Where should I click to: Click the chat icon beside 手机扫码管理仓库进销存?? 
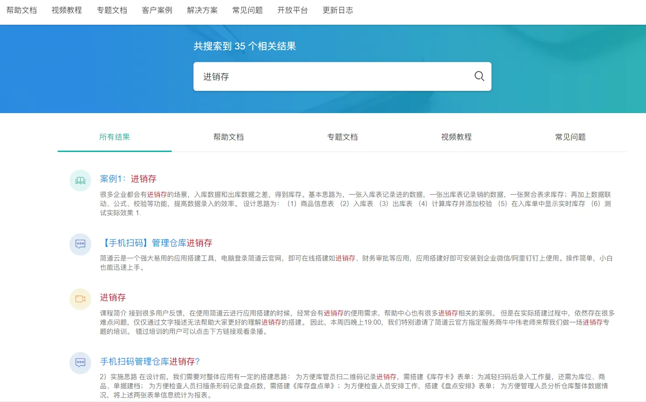coord(81,363)
